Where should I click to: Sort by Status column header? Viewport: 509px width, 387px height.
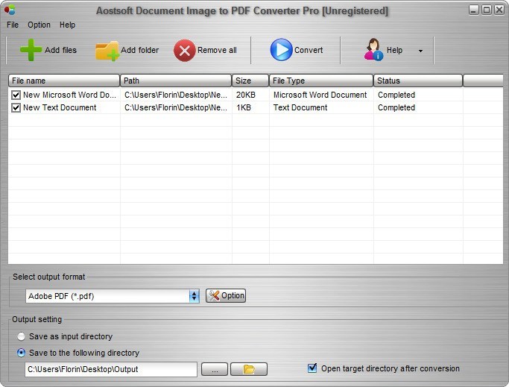pos(418,81)
